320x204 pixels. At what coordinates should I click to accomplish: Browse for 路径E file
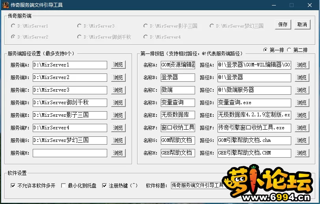(302, 115)
